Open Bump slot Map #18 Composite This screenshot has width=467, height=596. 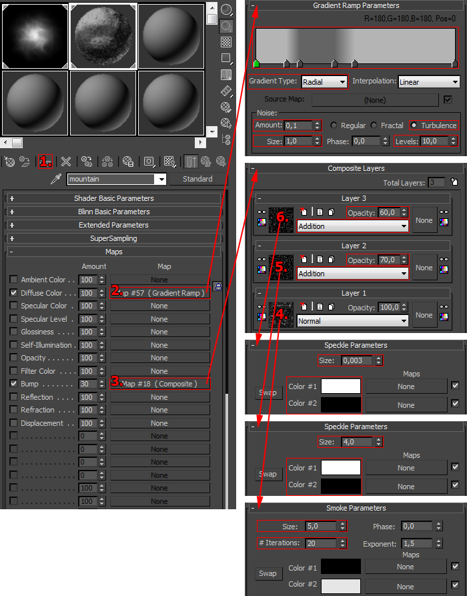point(159,384)
